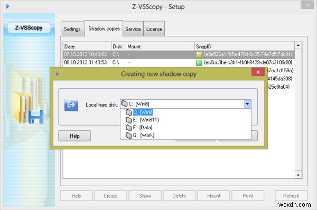
Task: Click the Local hard disk combo box field
Action: [186, 104]
